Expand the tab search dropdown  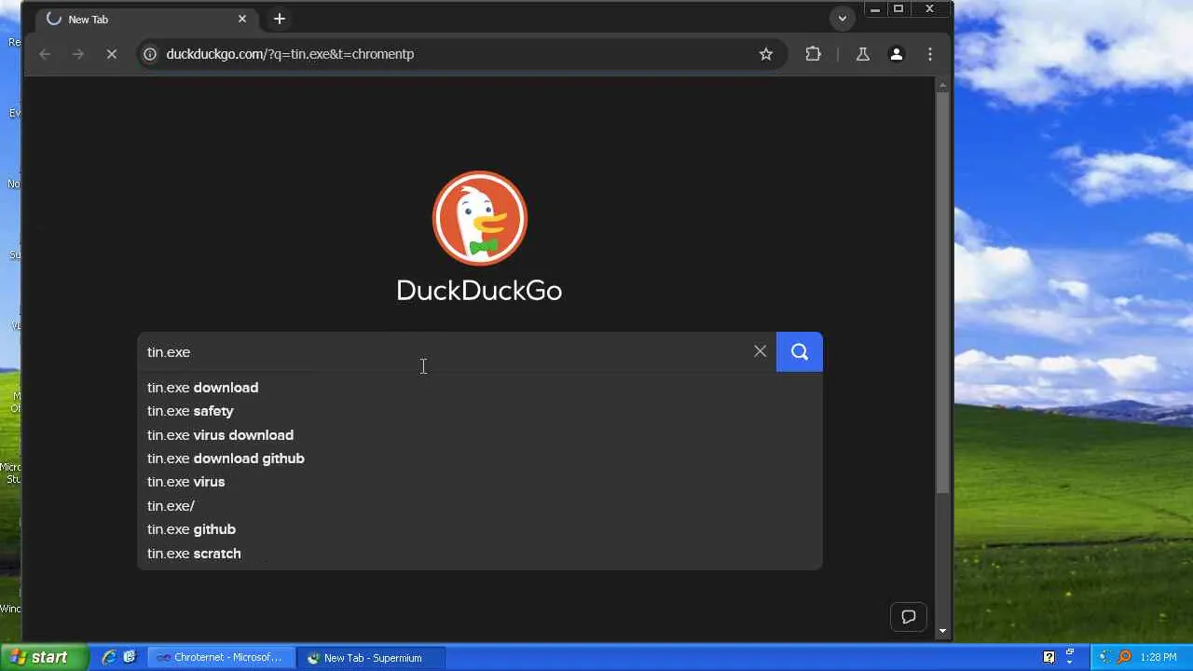pyautogui.click(x=843, y=19)
